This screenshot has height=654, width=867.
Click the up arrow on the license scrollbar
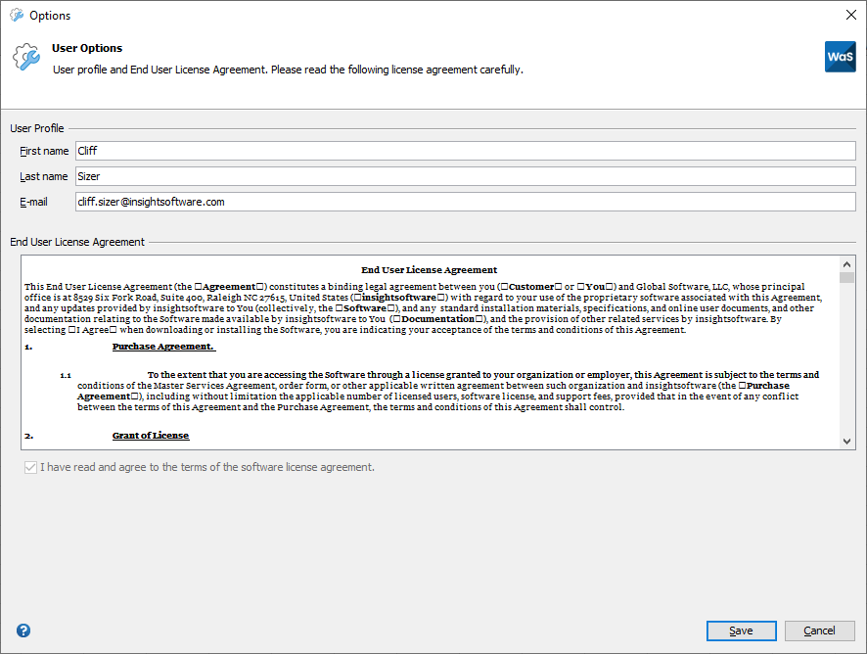point(846,262)
